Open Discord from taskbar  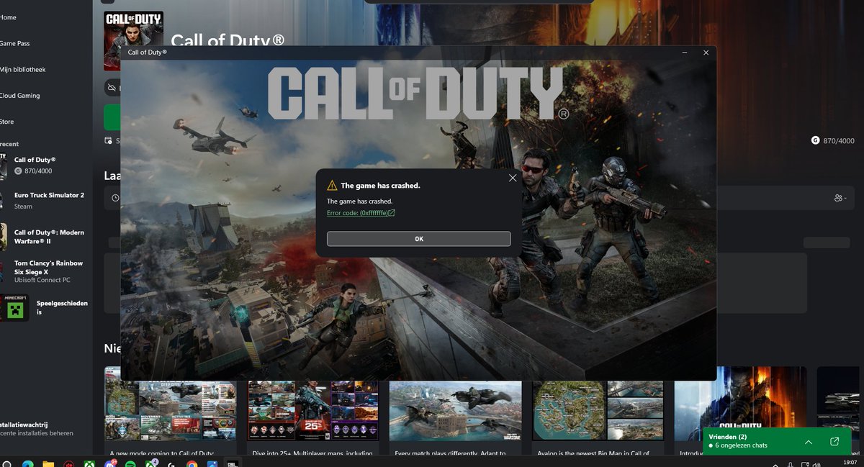109,463
